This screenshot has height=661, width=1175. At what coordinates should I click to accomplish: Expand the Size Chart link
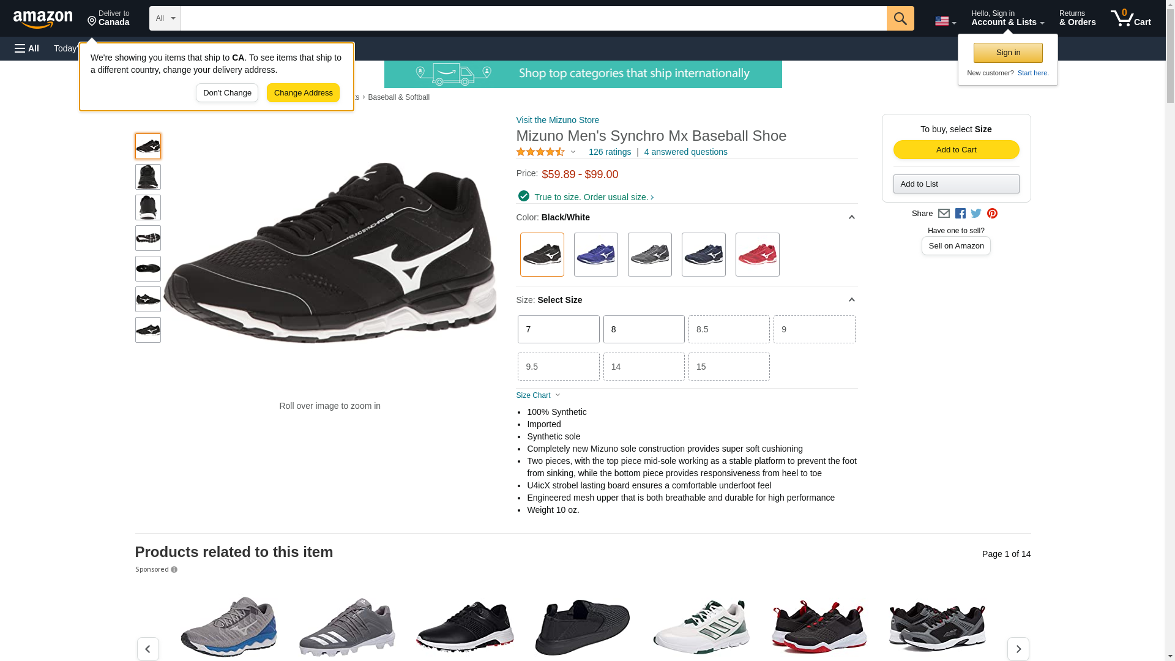pyautogui.click(x=538, y=395)
